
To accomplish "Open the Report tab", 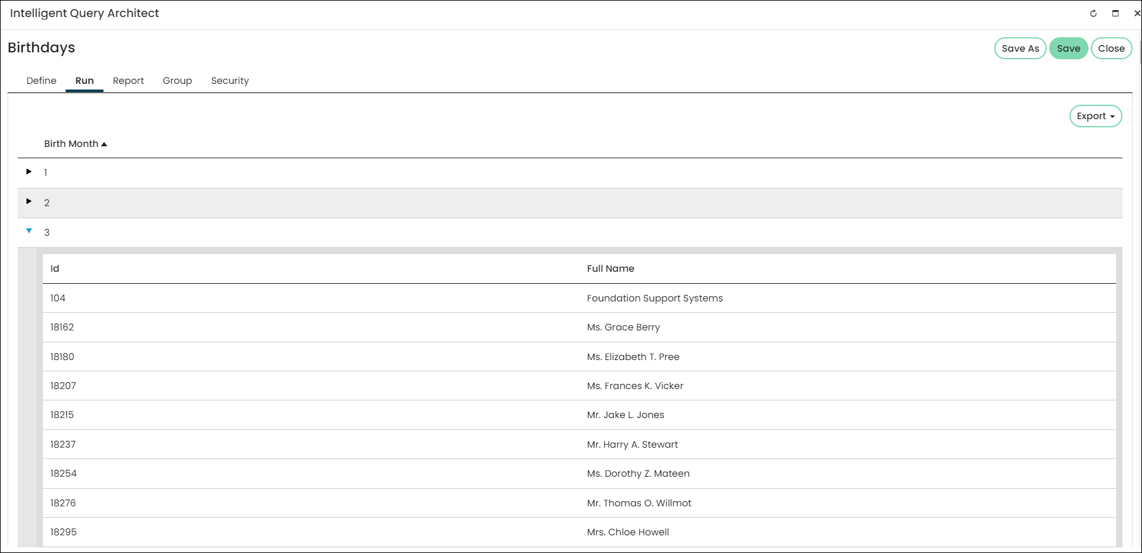I will (129, 81).
